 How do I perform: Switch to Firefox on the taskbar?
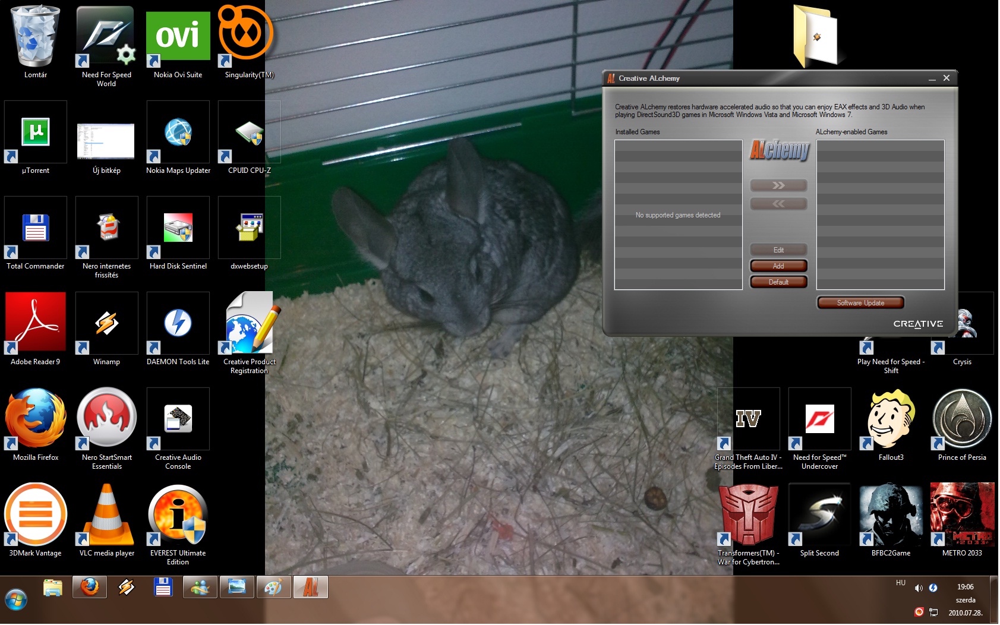coord(90,588)
